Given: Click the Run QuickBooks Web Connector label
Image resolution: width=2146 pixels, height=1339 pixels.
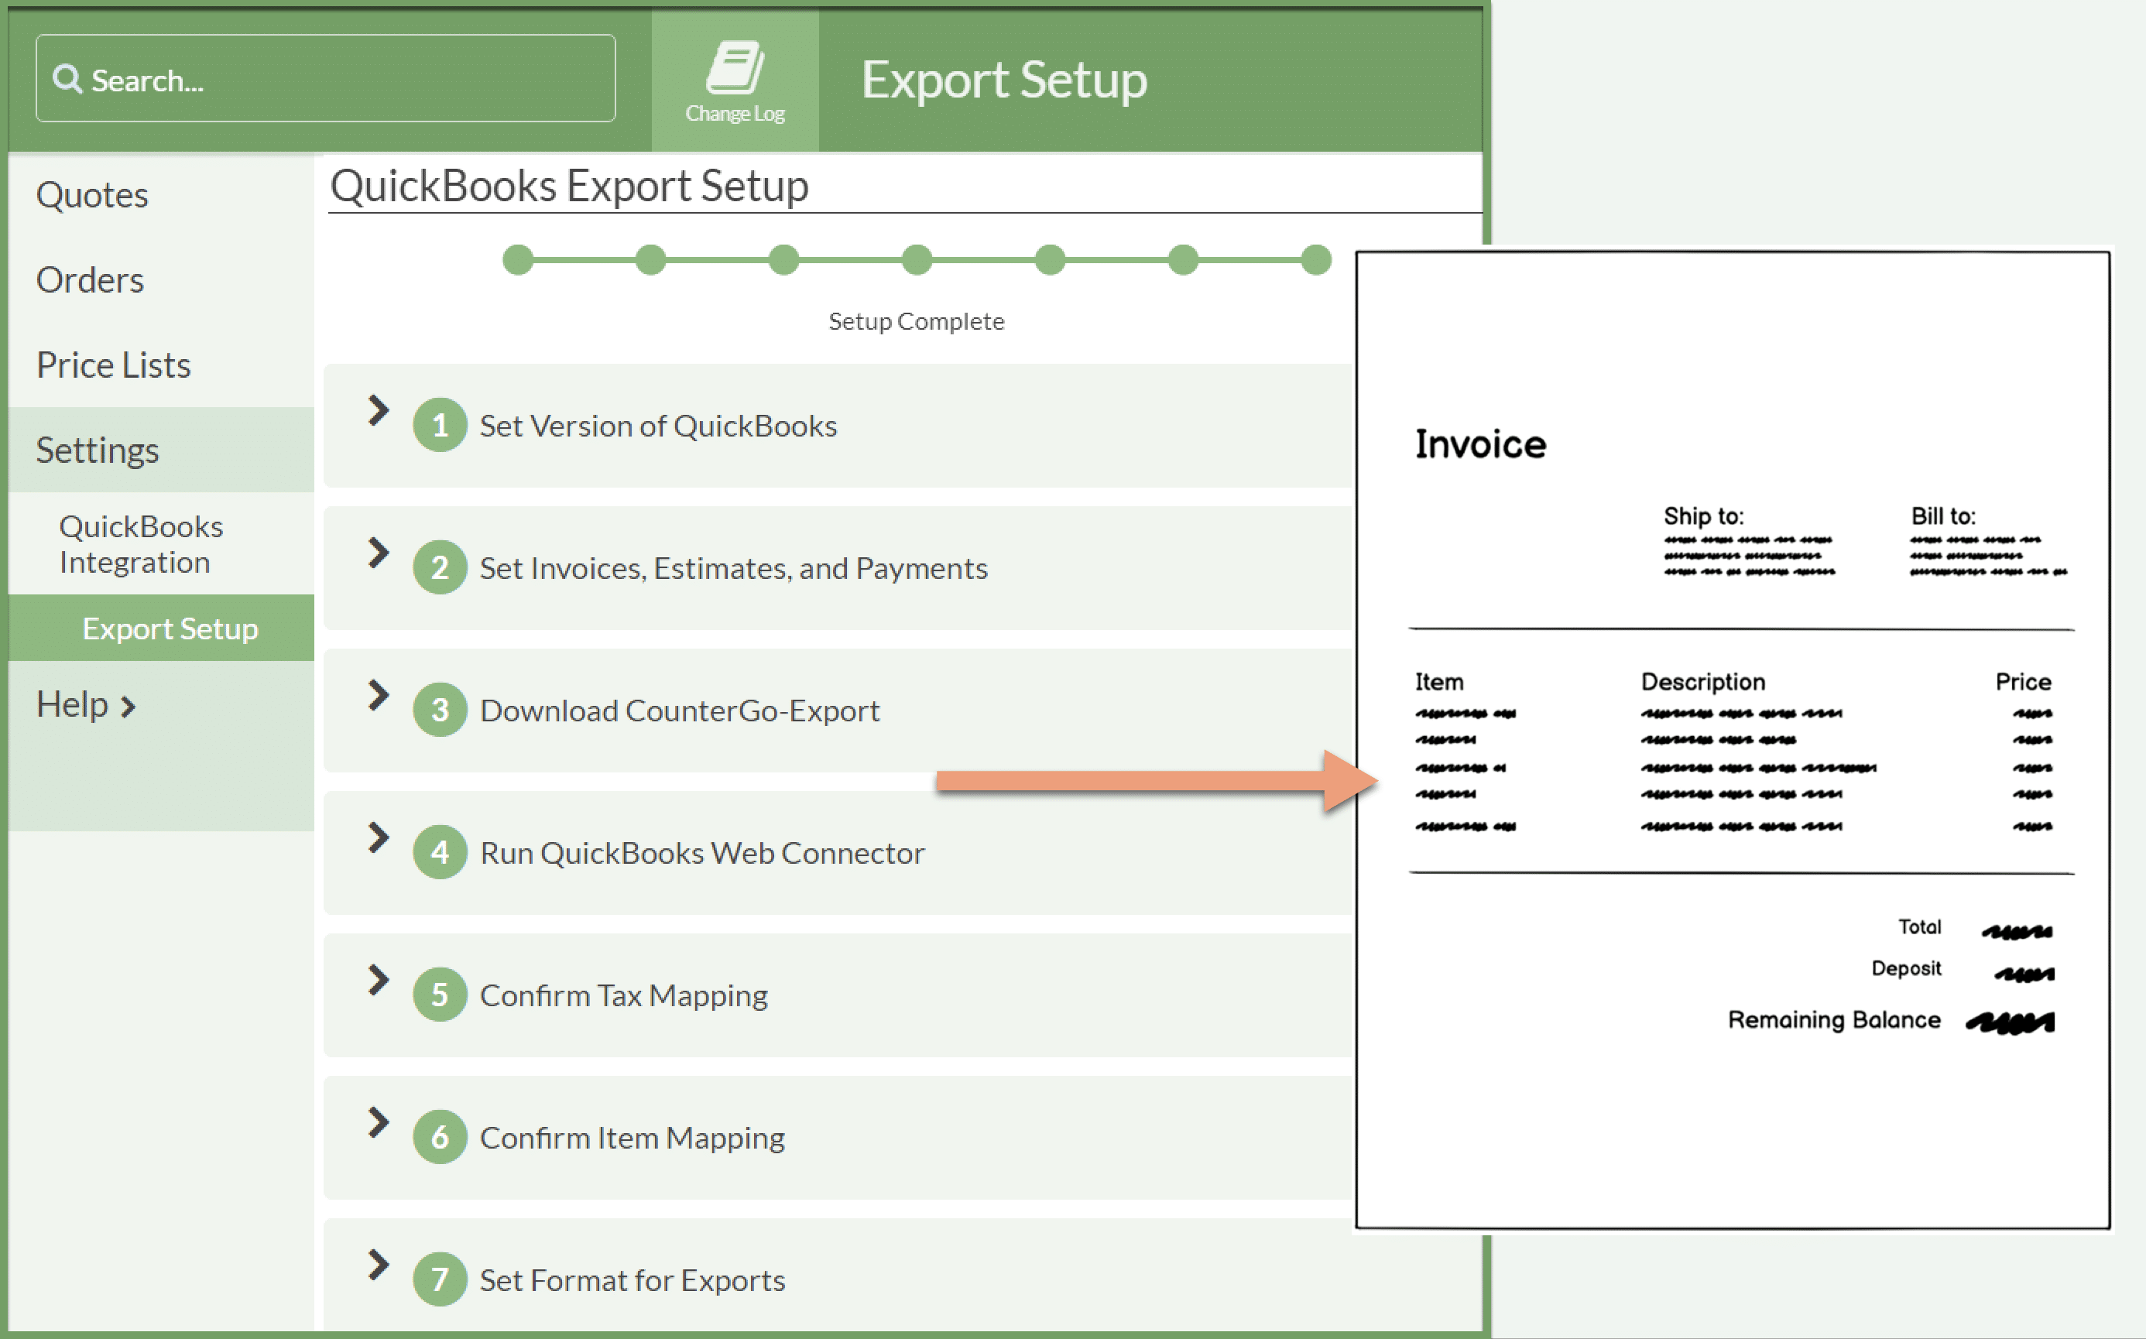Looking at the screenshot, I should coord(702,854).
